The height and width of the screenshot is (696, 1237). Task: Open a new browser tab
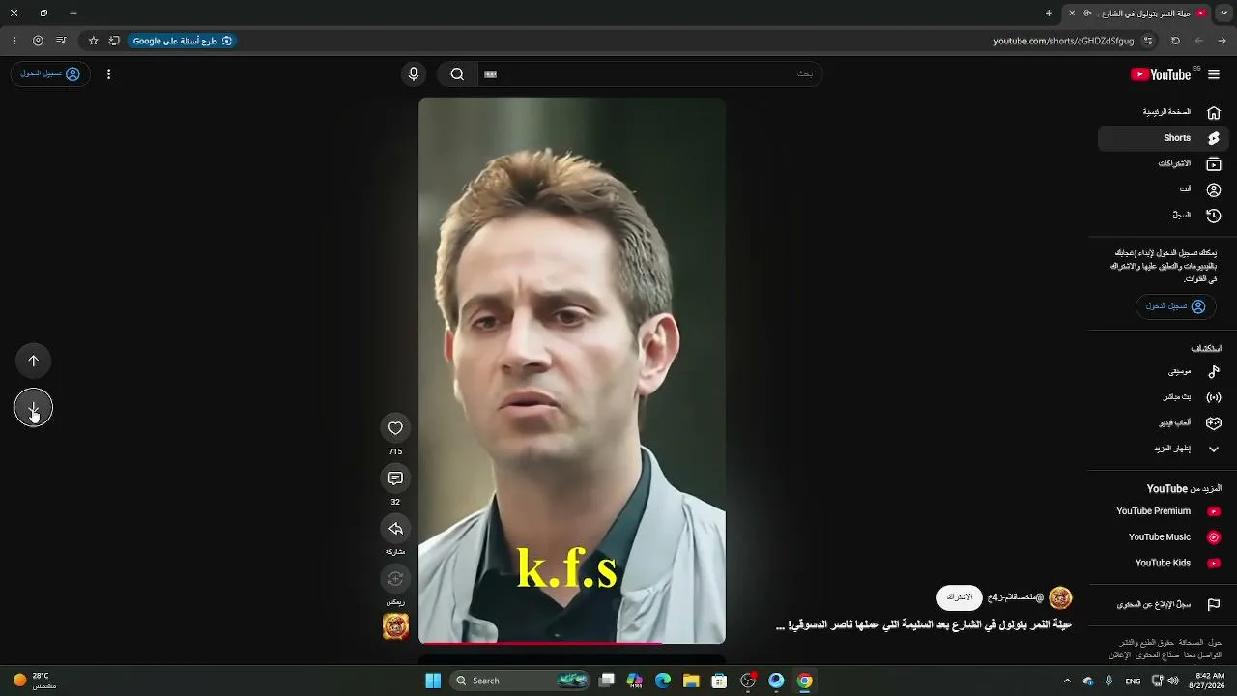[1049, 14]
